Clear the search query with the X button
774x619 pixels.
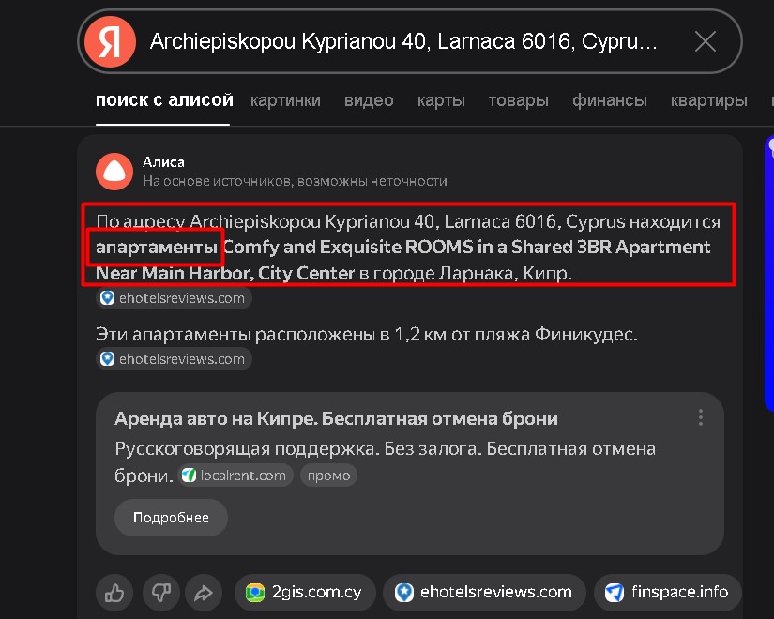[x=705, y=41]
